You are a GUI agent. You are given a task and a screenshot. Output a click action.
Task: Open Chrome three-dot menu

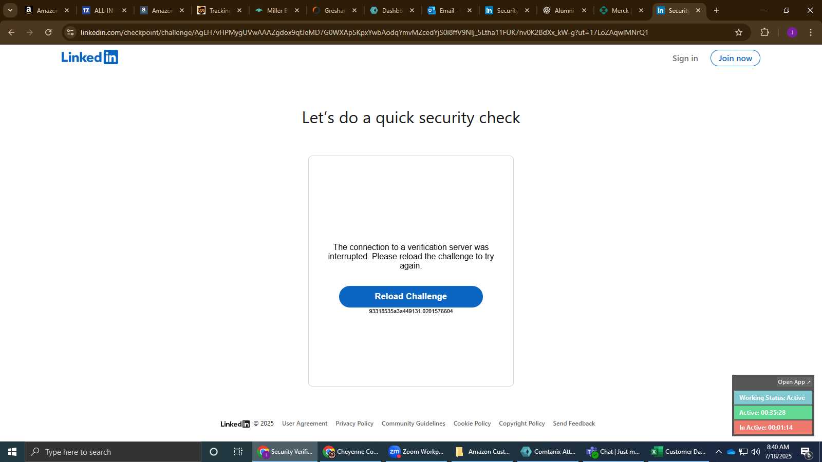tap(811, 32)
